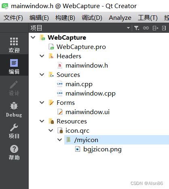Toggle synchronize with editor link icon
This screenshot has height=189, width=169.
146,28
